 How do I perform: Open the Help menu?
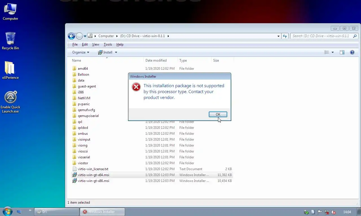coord(120,44)
